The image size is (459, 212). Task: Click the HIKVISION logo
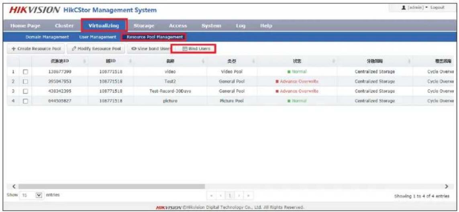coord(35,10)
